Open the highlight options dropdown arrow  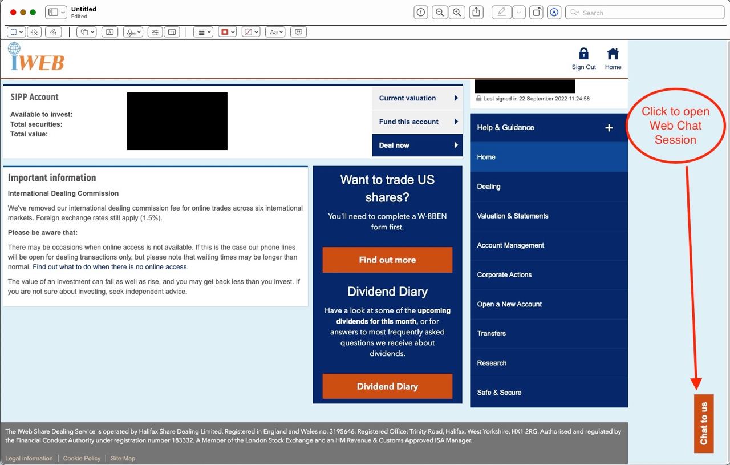point(518,13)
